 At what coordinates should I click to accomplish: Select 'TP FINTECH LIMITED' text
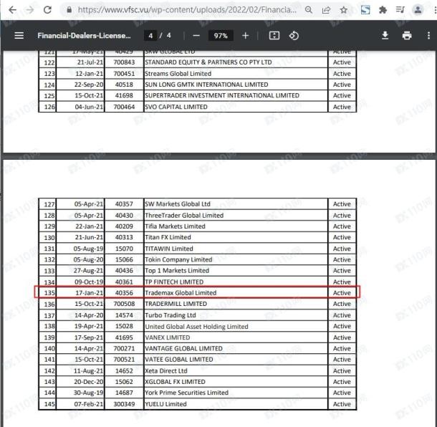point(174,282)
